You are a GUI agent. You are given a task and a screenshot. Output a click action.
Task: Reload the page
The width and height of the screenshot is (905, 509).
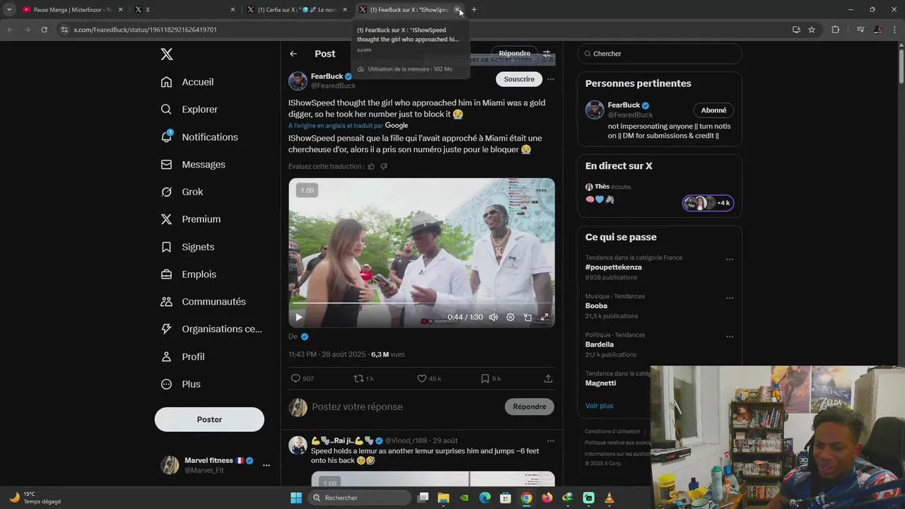pyautogui.click(x=44, y=30)
